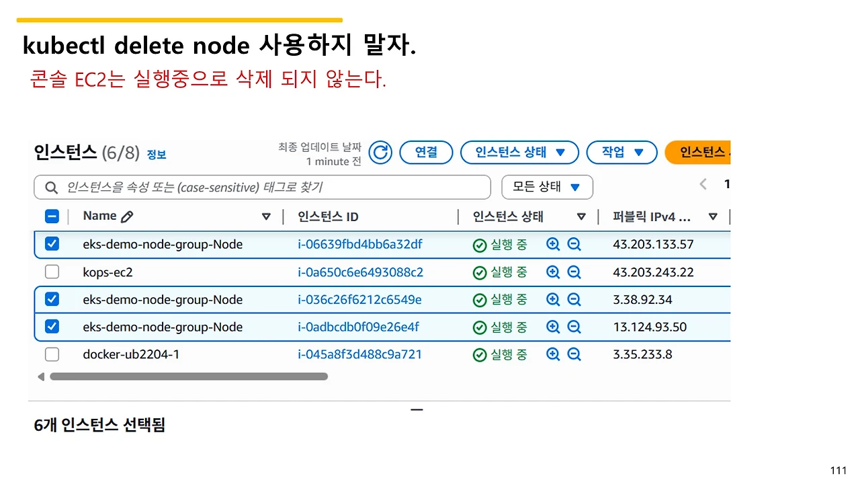Screen dimensions: 860x484
Task: Click the magnifier plus icon on docker-ub2204-1 row
Action: click(552, 354)
